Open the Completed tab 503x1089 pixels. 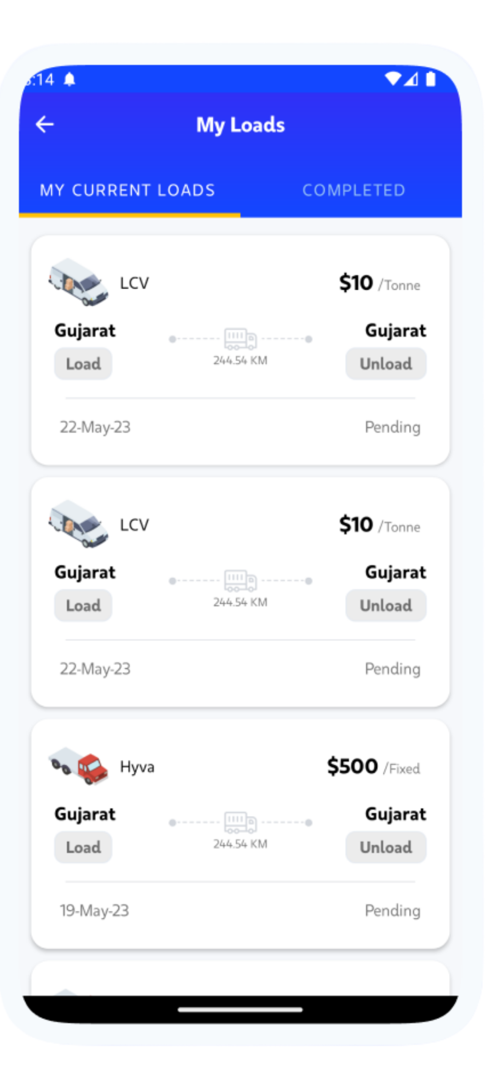point(354,190)
